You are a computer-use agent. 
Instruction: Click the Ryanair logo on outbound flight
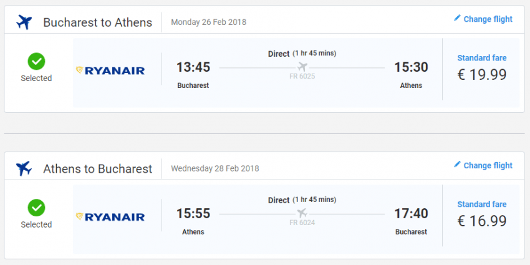(110, 70)
